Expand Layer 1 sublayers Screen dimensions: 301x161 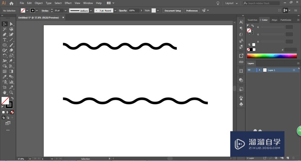[x=259, y=70]
